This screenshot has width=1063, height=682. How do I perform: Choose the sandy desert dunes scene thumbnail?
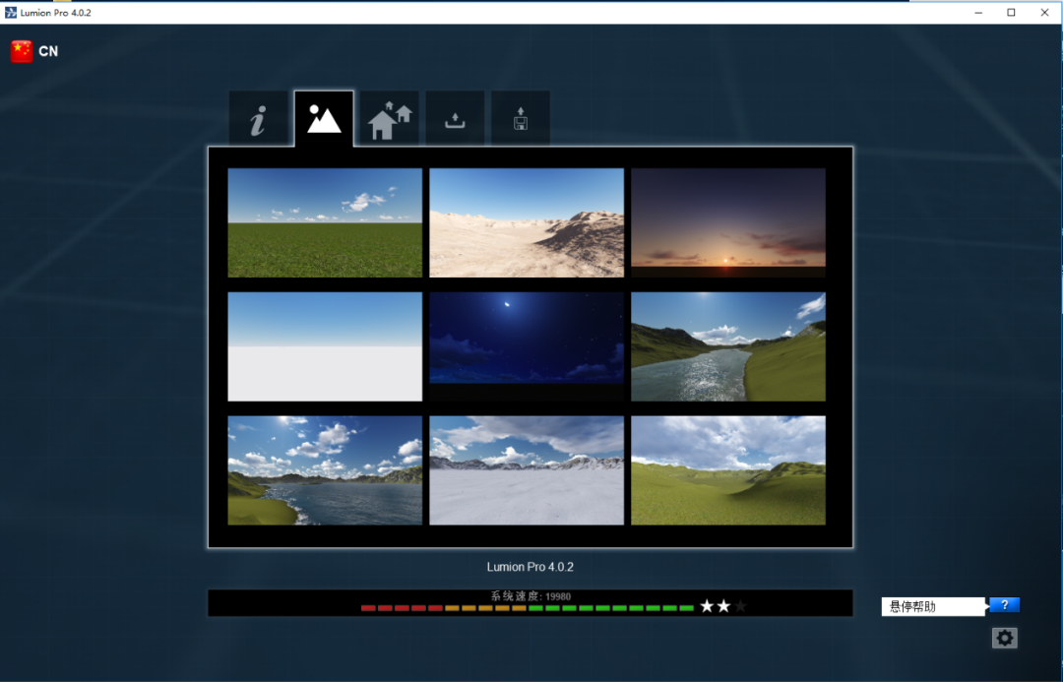coord(527,223)
